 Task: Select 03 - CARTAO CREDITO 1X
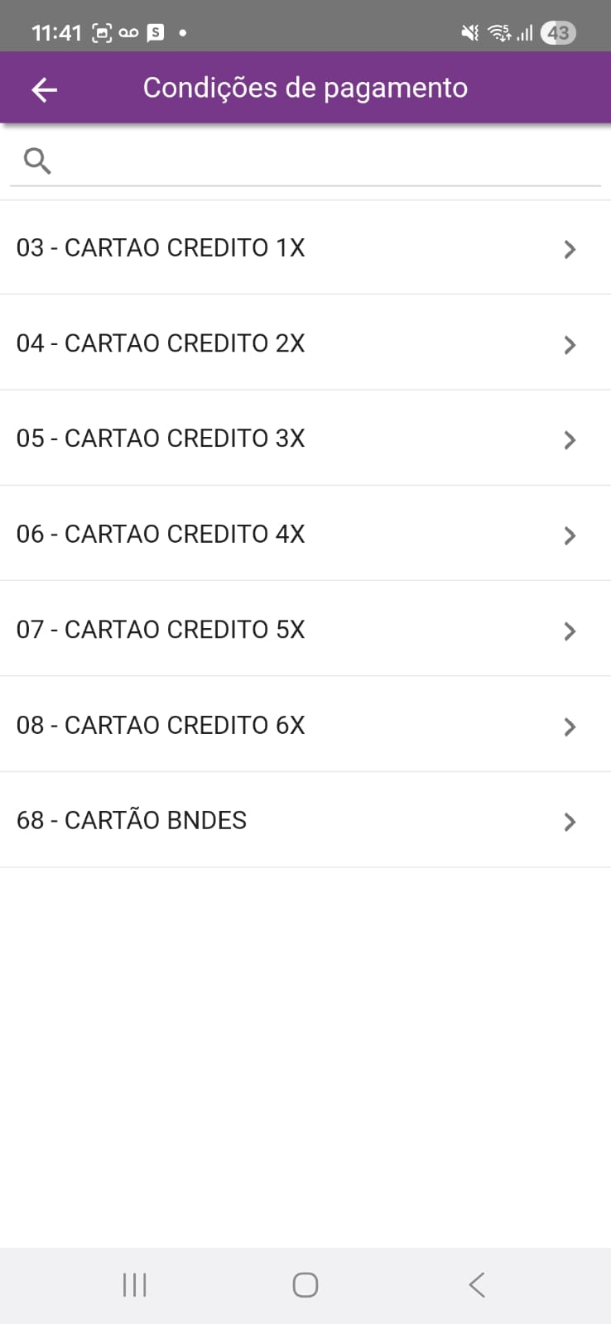pyautogui.click(x=161, y=247)
